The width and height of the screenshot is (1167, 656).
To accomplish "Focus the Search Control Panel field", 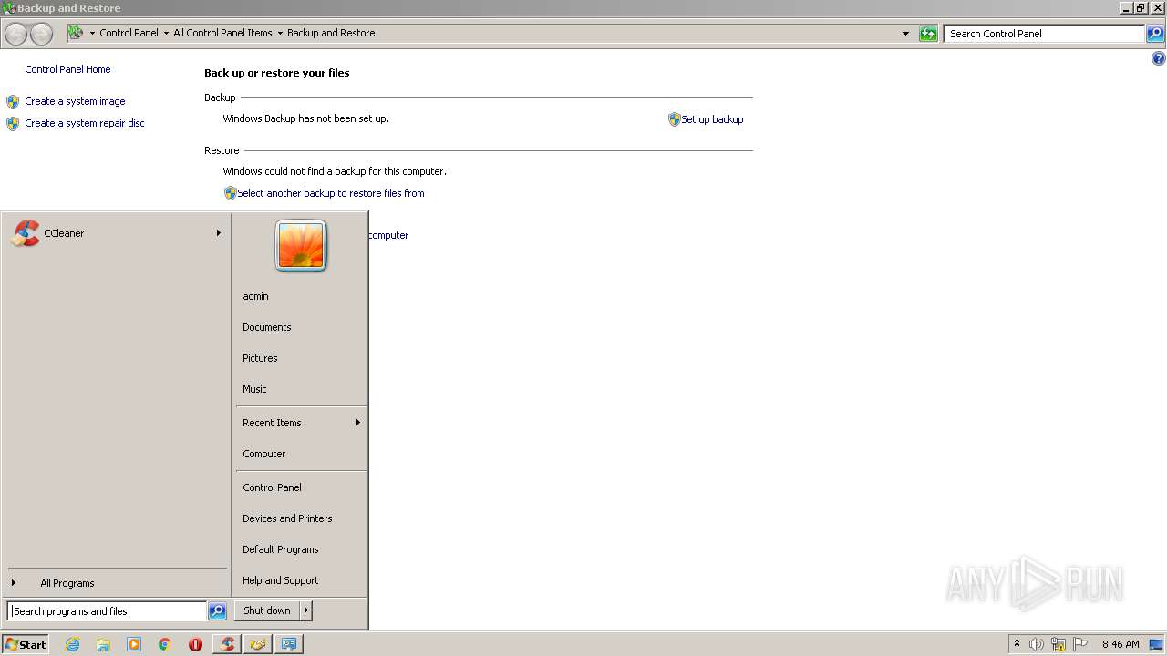I will tap(1045, 34).
